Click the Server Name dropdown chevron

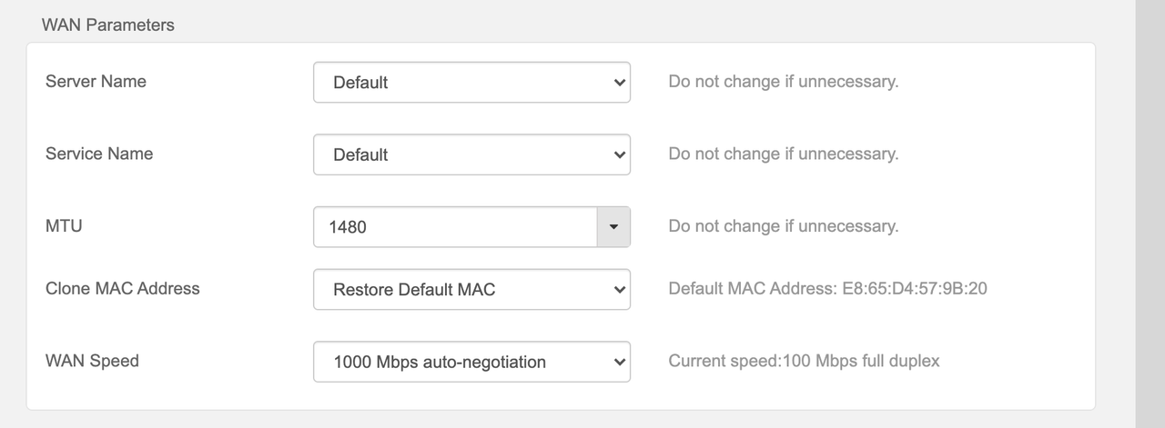(x=620, y=83)
